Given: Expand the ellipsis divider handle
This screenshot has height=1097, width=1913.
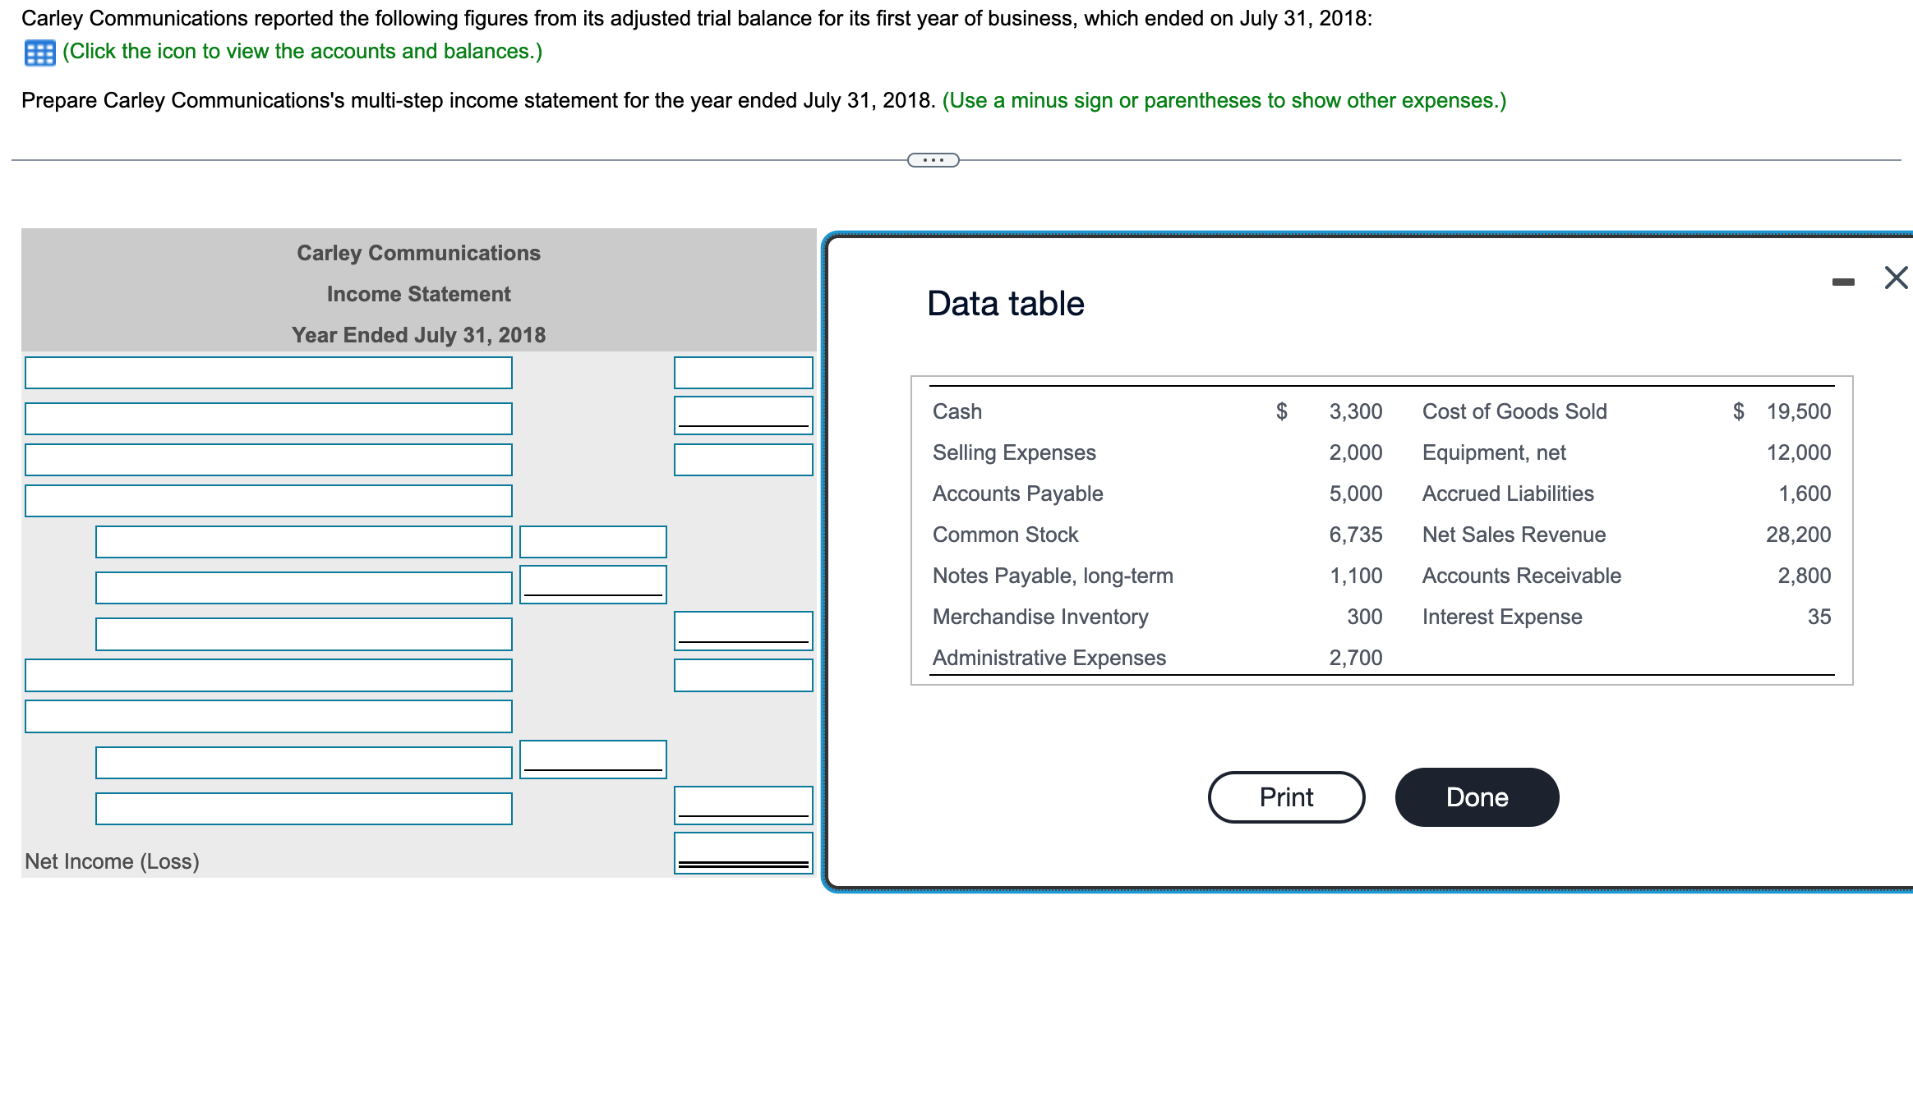Looking at the screenshot, I should tap(933, 160).
